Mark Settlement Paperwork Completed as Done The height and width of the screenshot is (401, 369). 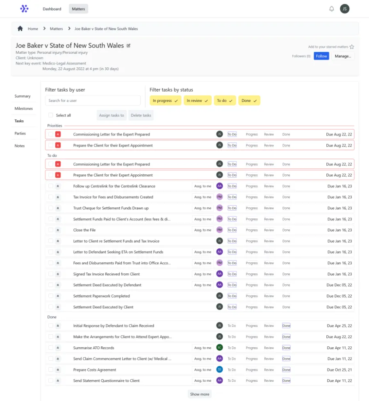286,296
